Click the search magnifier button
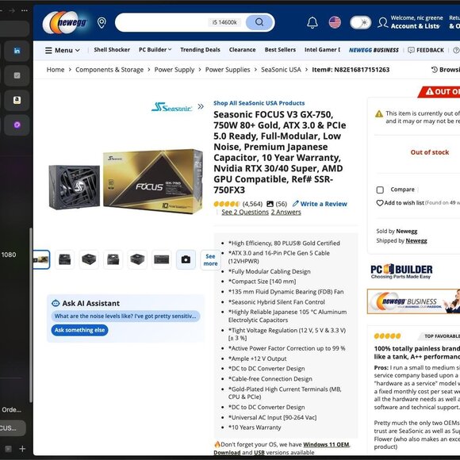 pyautogui.click(x=259, y=22)
